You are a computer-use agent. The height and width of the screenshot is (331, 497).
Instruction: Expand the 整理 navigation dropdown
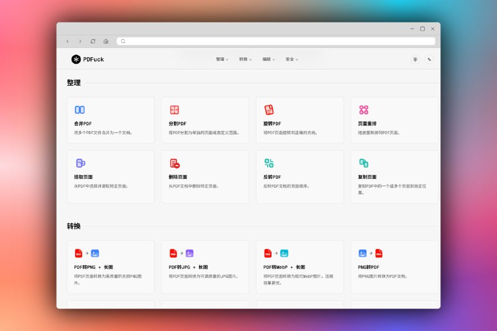coord(222,59)
